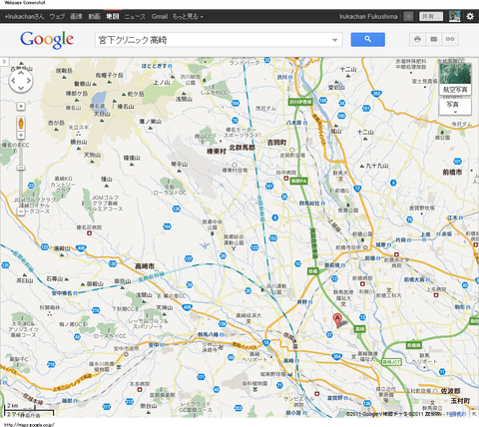Image resolution: width=479 pixels, height=427 pixels.
Task: Click the Irukachan Fukushima account name
Action: pos(368,16)
